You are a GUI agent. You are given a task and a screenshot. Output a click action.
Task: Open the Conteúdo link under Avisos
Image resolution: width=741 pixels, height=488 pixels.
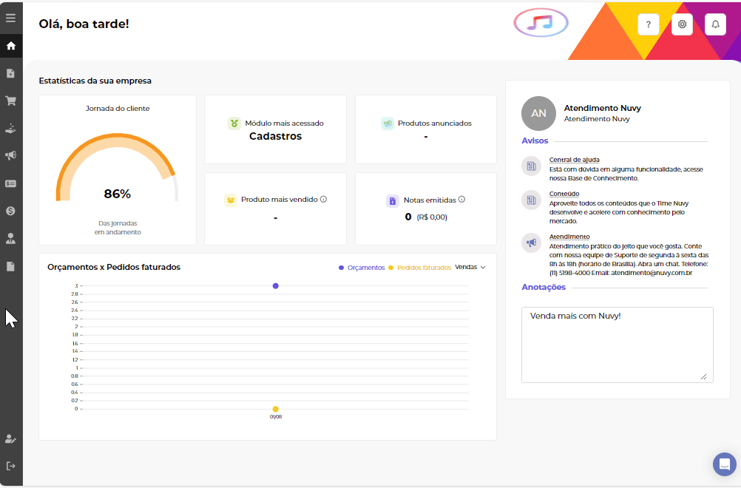564,194
